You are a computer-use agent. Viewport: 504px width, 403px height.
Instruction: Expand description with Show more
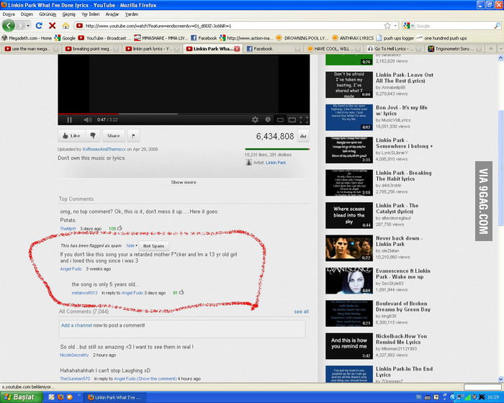184,182
